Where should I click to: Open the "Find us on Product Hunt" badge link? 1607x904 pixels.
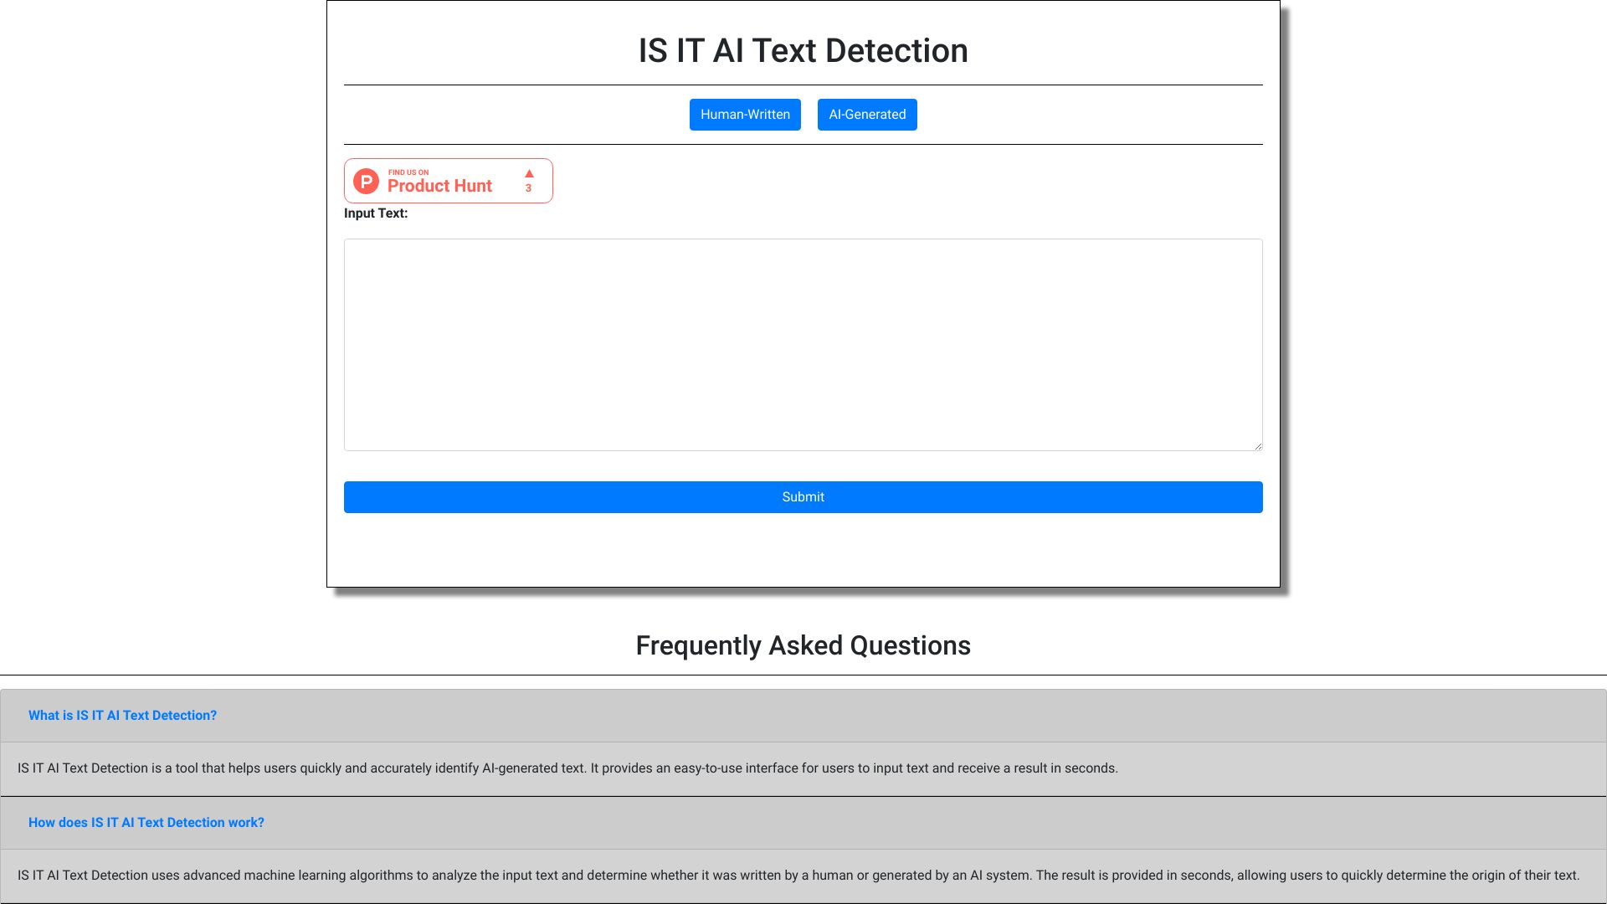point(448,181)
